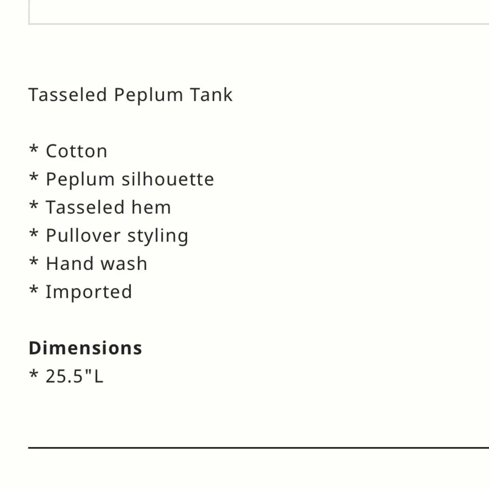489x489 pixels.
Task: Click the asterisk bullet before "Imported"
Action: point(34,290)
